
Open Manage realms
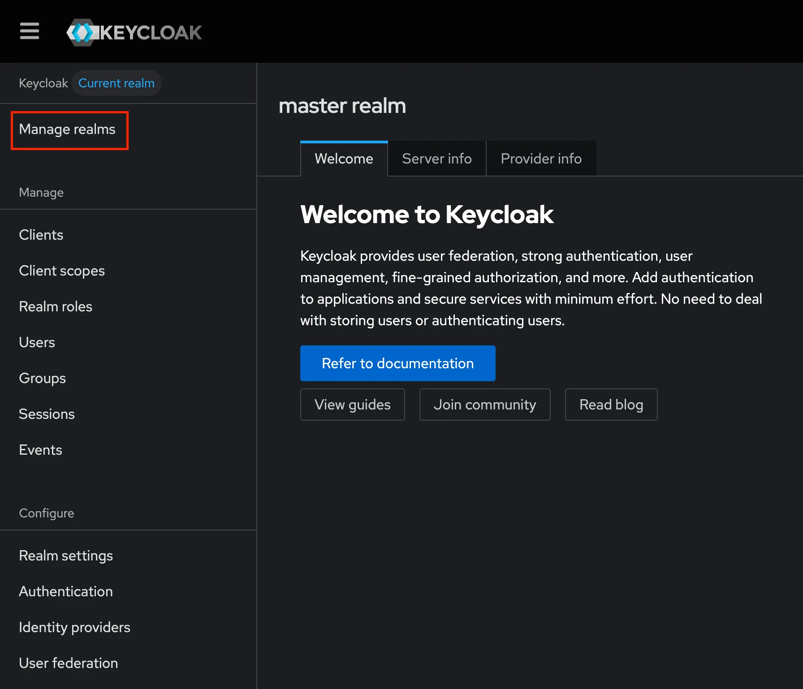tap(69, 129)
